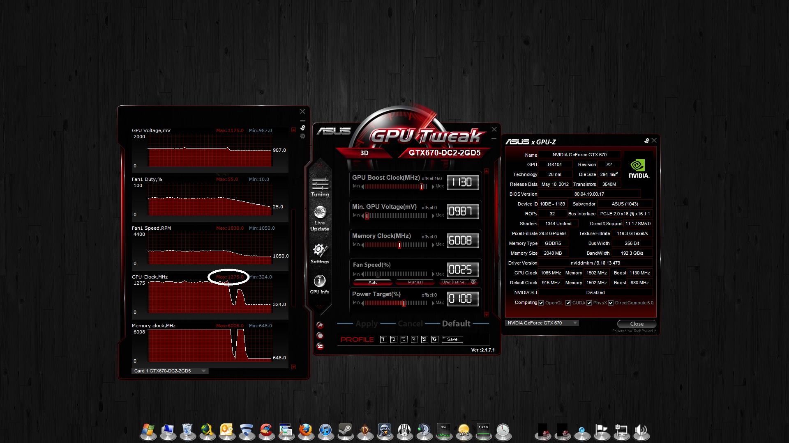This screenshot has height=443, width=789.
Task: Open Live Update in GPU Tweak
Action: tap(320, 219)
